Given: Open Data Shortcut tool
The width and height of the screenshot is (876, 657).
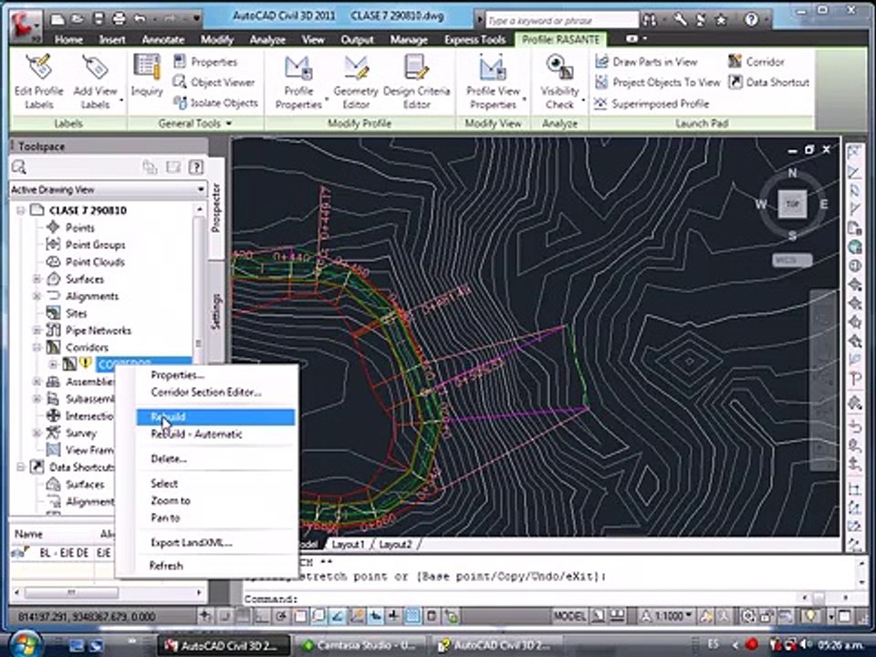Looking at the screenshot, I should [768, 82].
